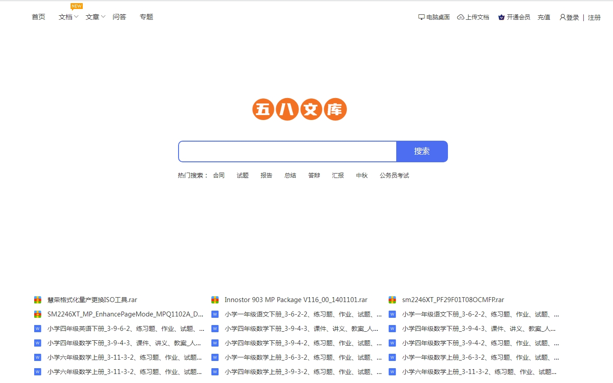Click the 公务员考试 hot search link
Screen dimensions: 613x383
click(394, 175)
